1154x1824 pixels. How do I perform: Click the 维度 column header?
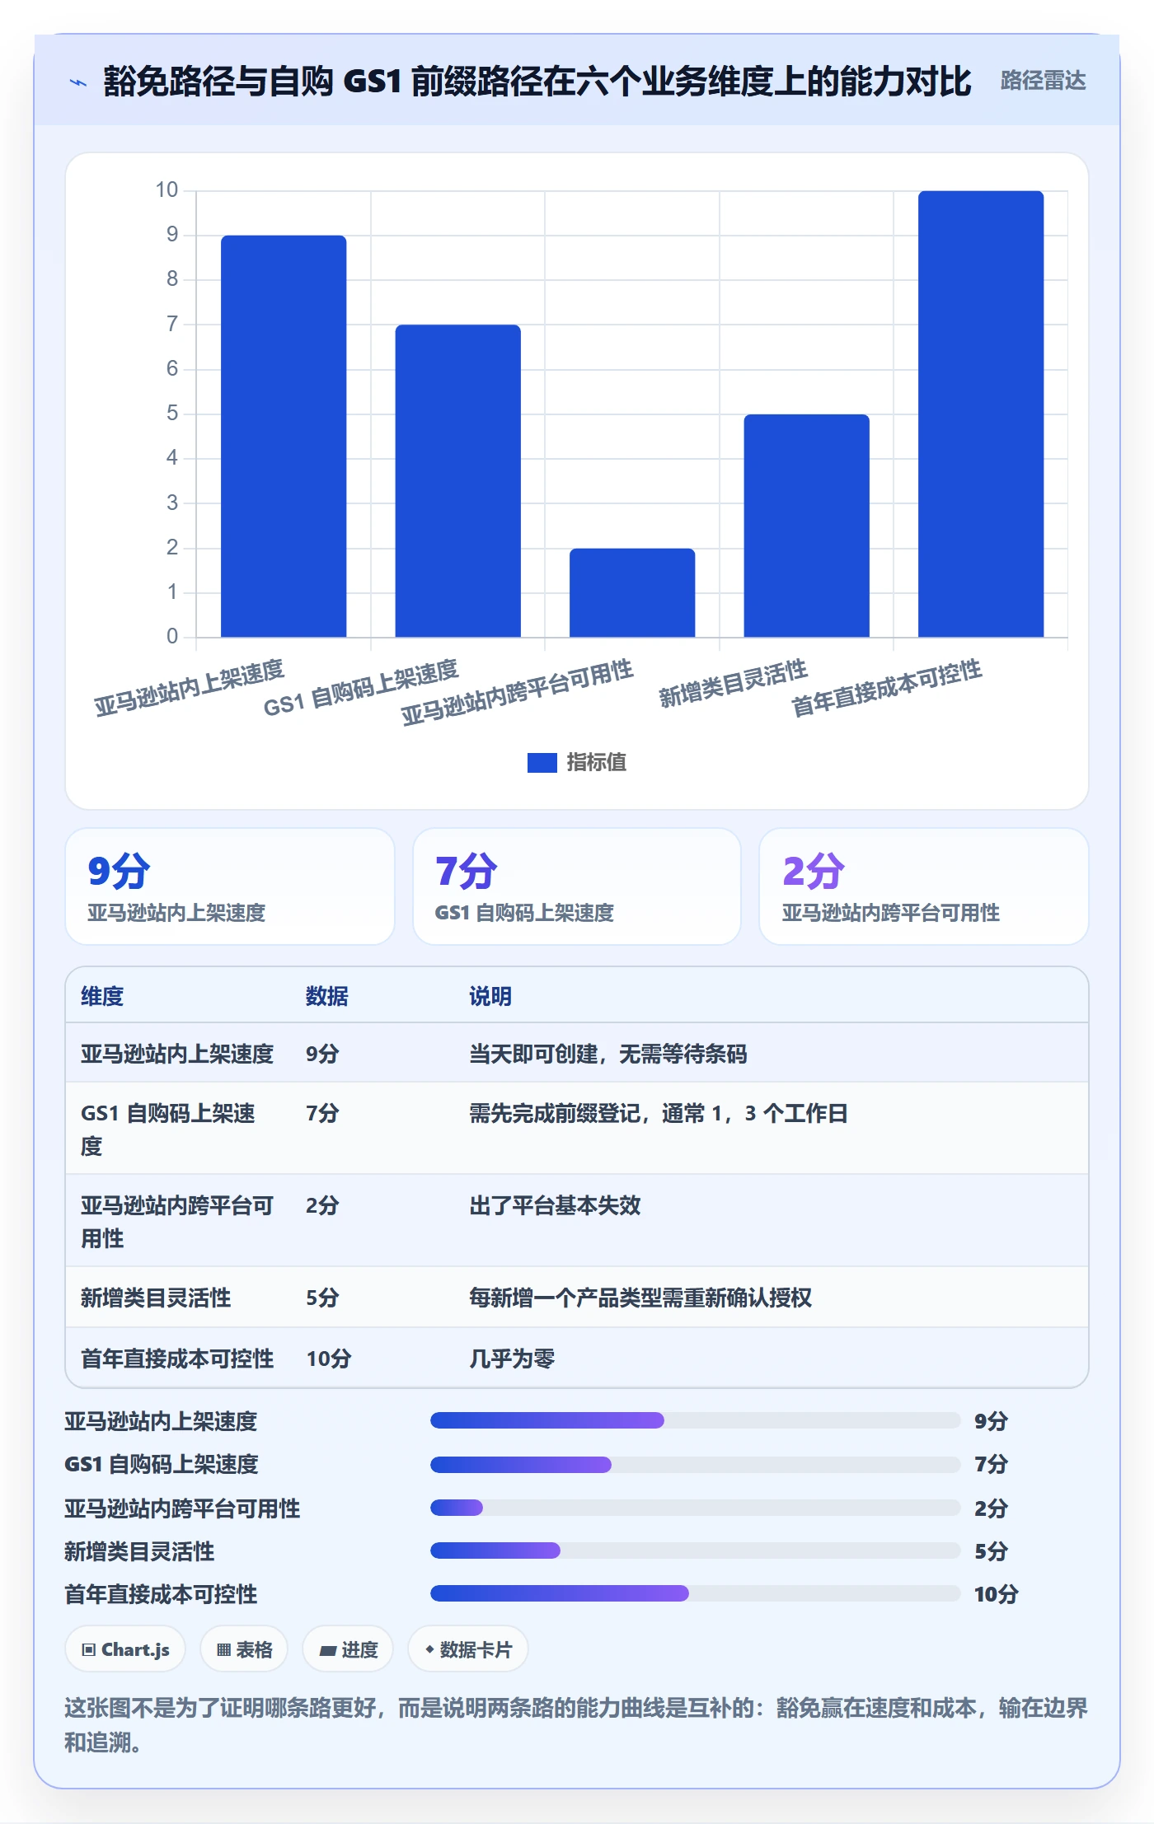click(102, 996)
